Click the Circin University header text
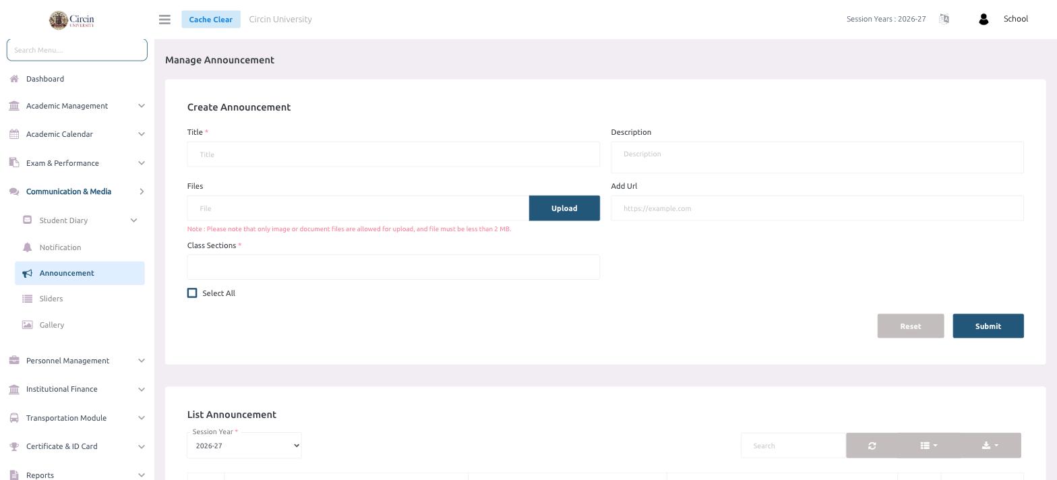 tap(280, 20)
